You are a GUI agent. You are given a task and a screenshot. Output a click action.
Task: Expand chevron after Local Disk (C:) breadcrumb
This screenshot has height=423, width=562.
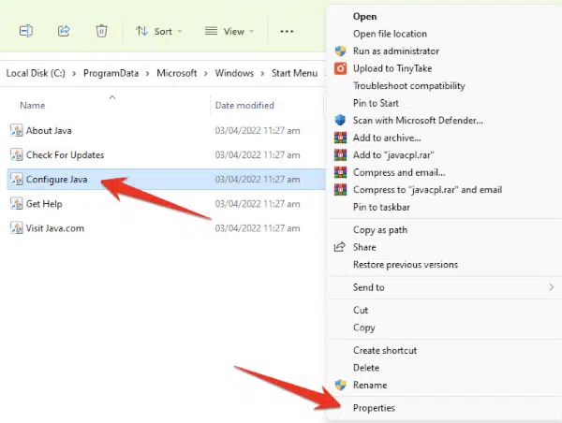[x=74, y=73]
